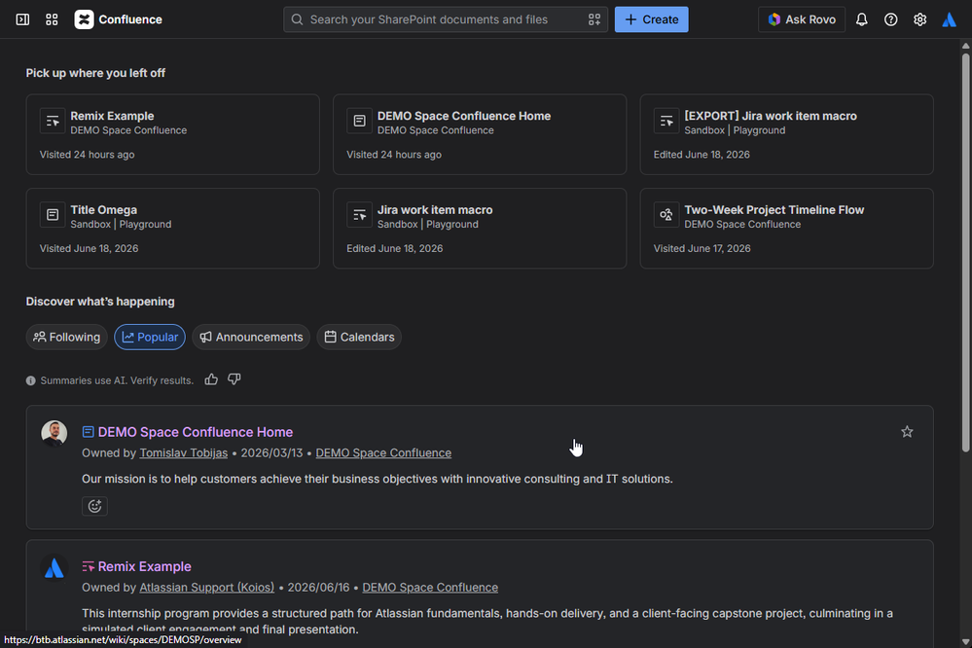The height and width of the screenshot is (648, 972).
Task: Add reaction to DEMO Space Confluence Home
Action: coord(94,506)
